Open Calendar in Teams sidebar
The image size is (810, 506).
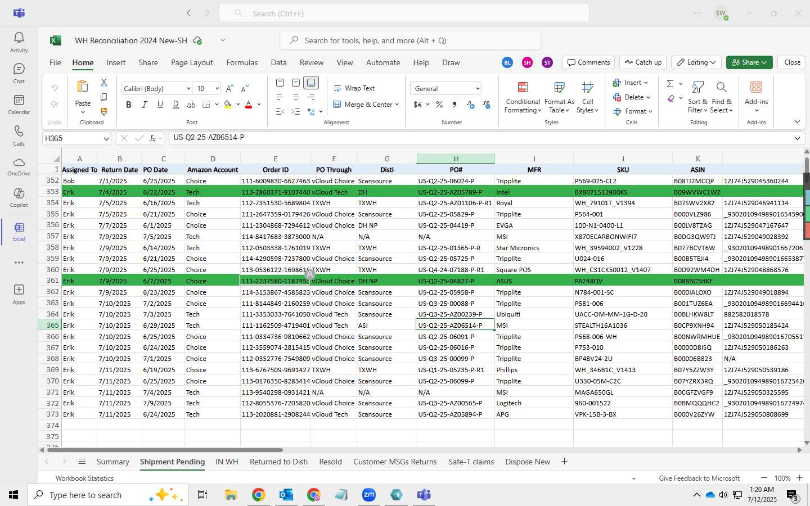pos(19,104)
